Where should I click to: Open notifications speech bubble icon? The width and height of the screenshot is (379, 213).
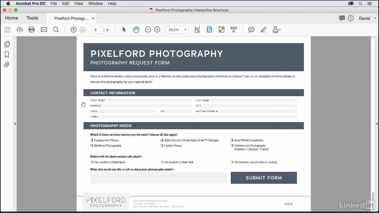[x=342, y=18]
